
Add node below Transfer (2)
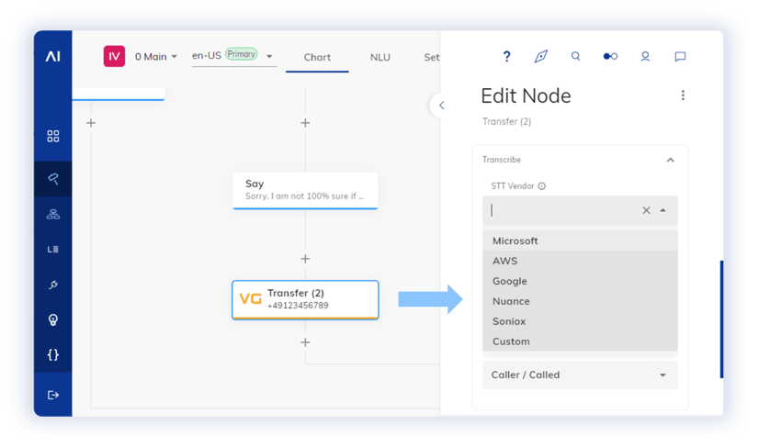(x=305, y=342)
